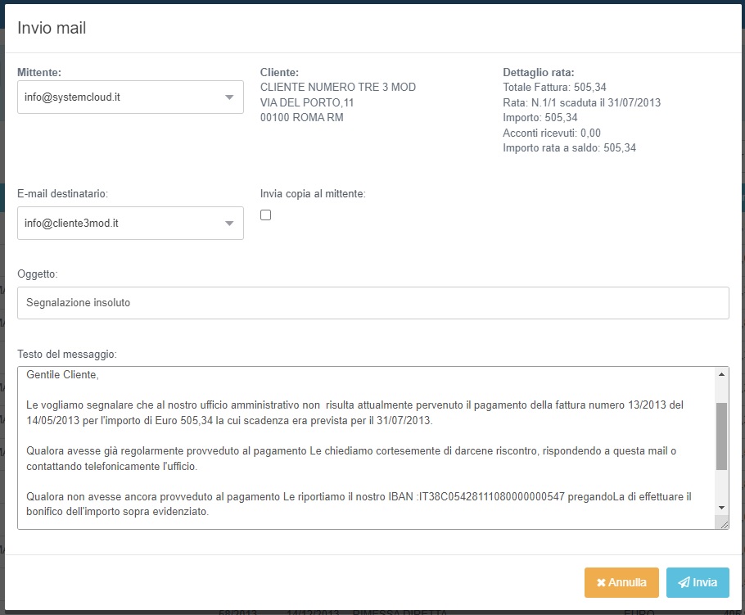Click the X icon on the Annulla button
This screenshot has width=745, height=615.
pos(601,583)
